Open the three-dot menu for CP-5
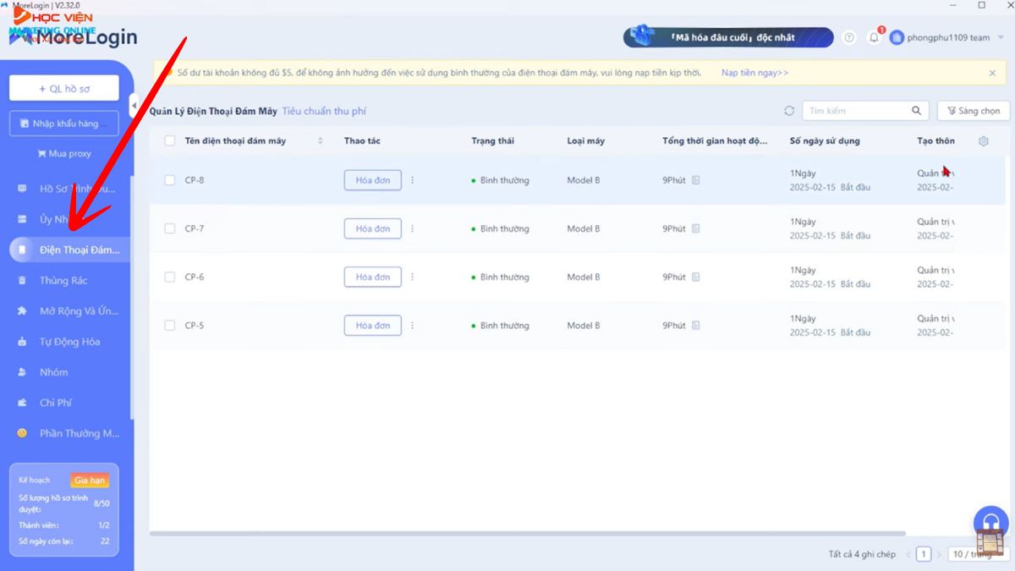Screen dimensions: 1015x571 click(x=413, y=326)
